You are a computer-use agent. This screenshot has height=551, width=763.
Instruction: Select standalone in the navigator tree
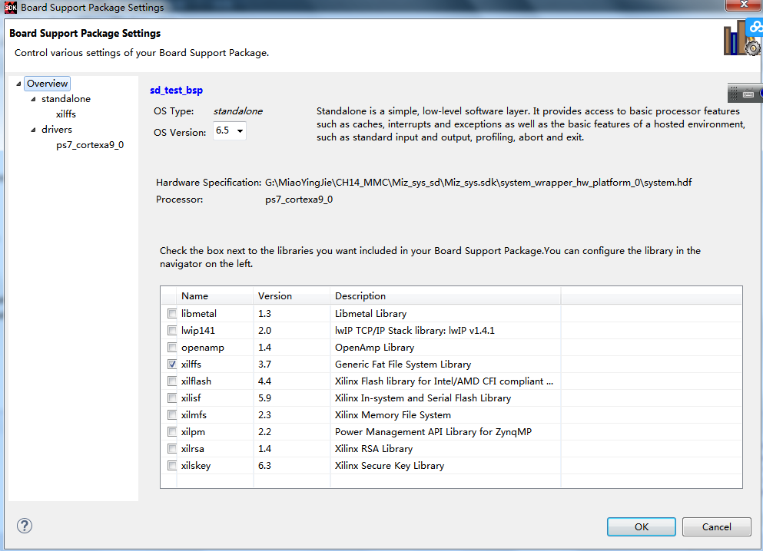(66, 99)
